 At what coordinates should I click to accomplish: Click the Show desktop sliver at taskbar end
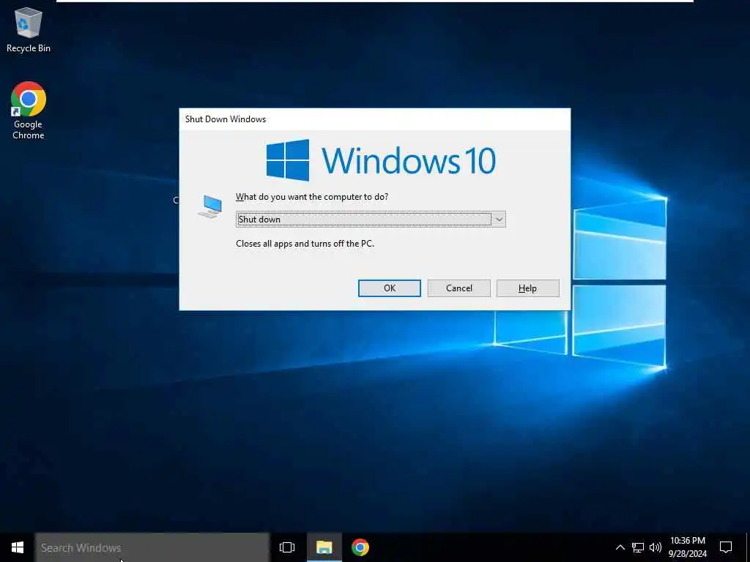point(748,547)
